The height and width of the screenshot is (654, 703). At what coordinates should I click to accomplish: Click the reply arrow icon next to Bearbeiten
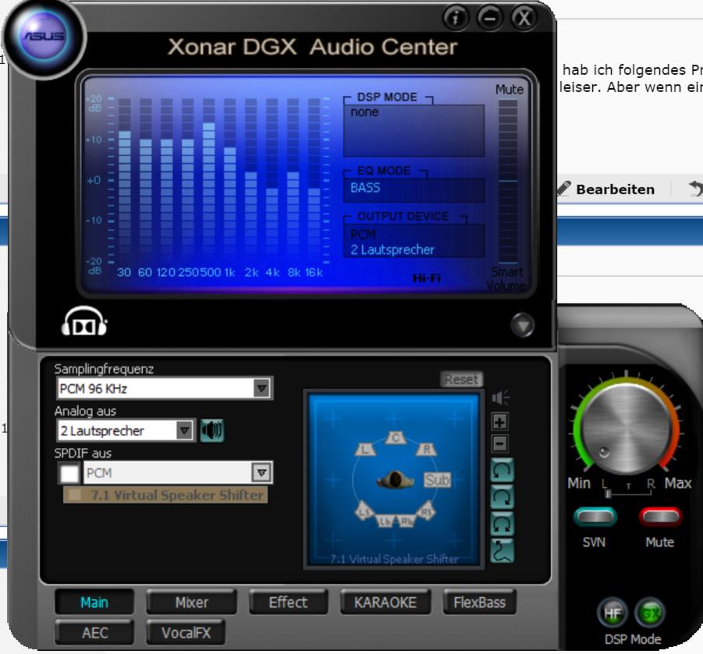tap(696, 188)
